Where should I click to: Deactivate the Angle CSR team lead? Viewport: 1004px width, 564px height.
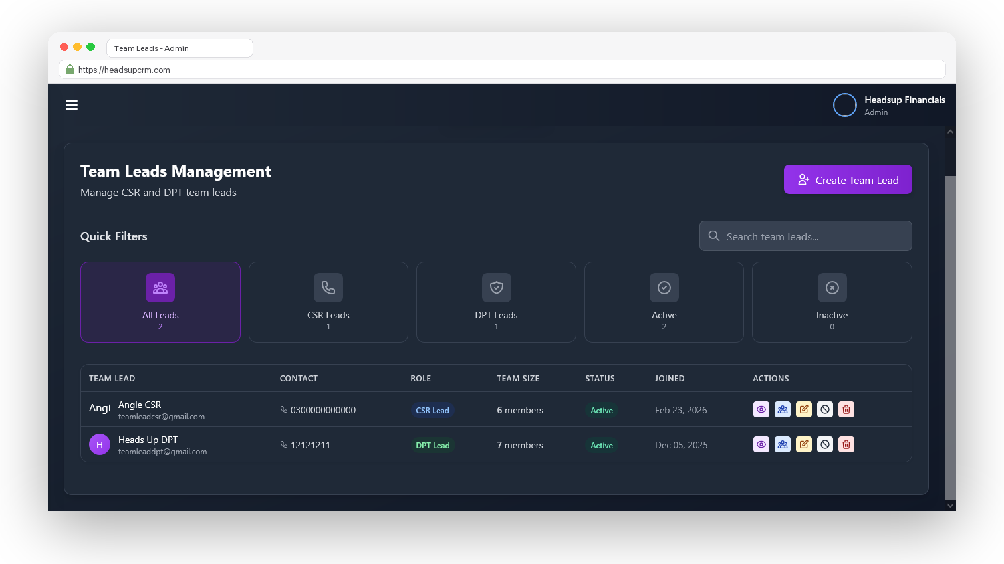tap(825, 409)
